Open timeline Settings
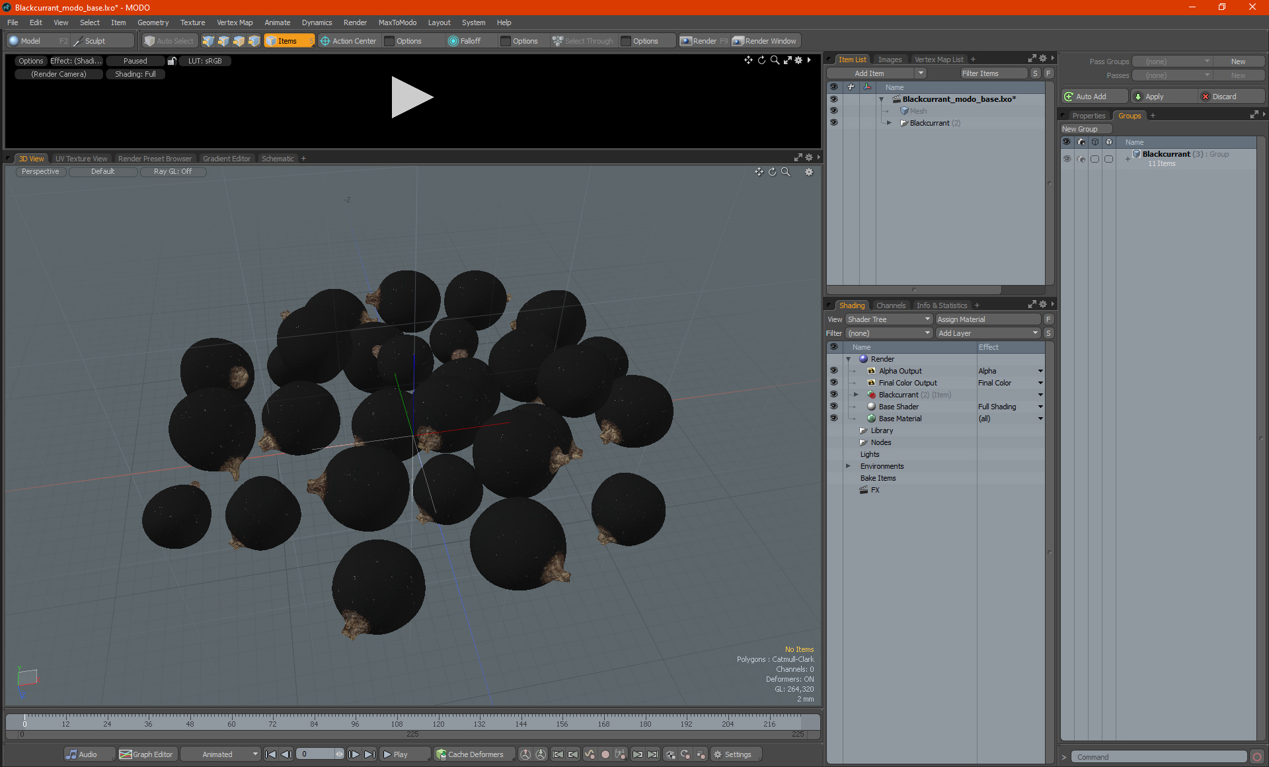 [736, 754]
